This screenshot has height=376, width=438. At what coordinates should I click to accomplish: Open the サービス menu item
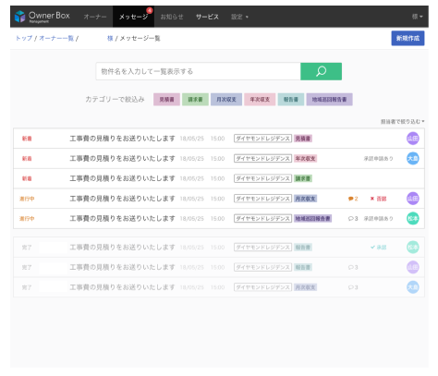[207, 17]
